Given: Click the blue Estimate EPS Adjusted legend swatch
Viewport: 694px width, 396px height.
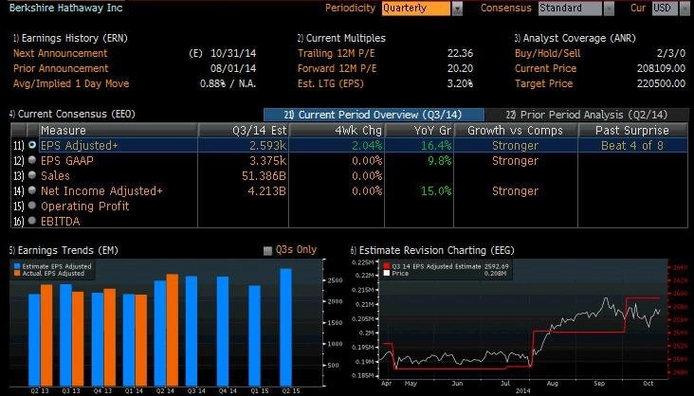Looking at the screenshot, I should pos(17,266).
